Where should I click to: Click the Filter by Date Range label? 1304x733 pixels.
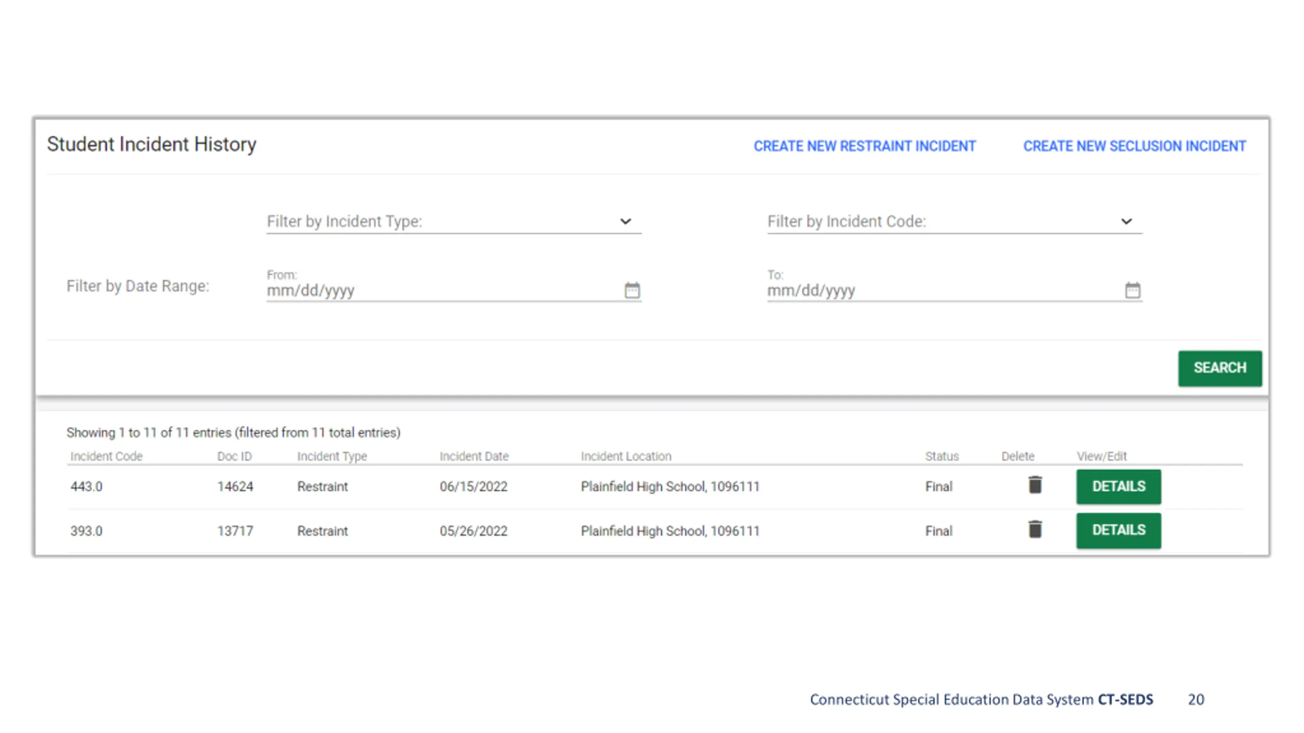[x=138, y=286]
